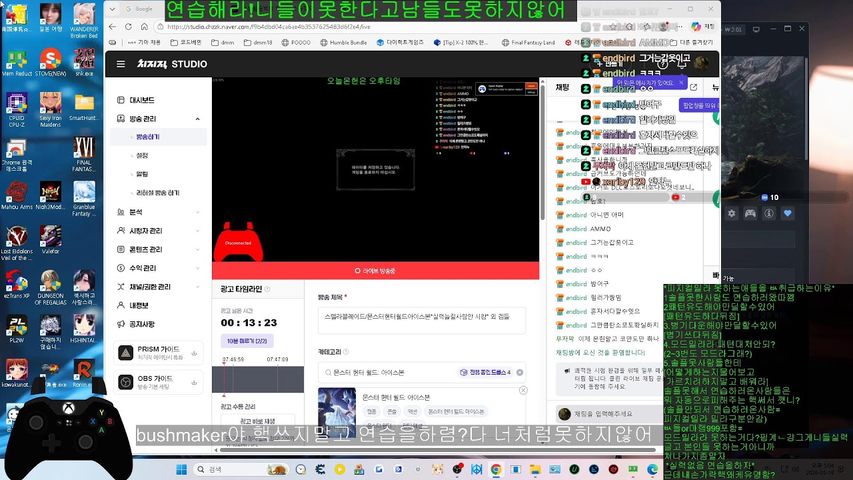Click the ad timeline playhead marker
Screen dimensions: 853x480
(x=224, y=379)
